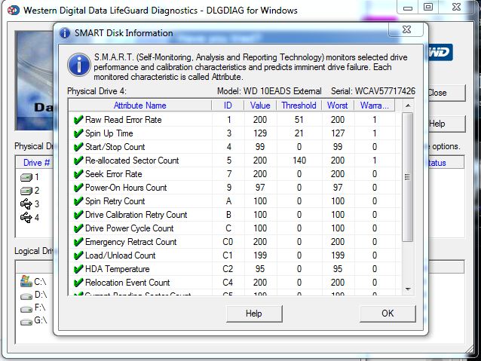Image resolution: width=481 pixels, height=361 pixels.
Task: Select physical drive 1 hard disk icon
Action: [x=26, y=177]
